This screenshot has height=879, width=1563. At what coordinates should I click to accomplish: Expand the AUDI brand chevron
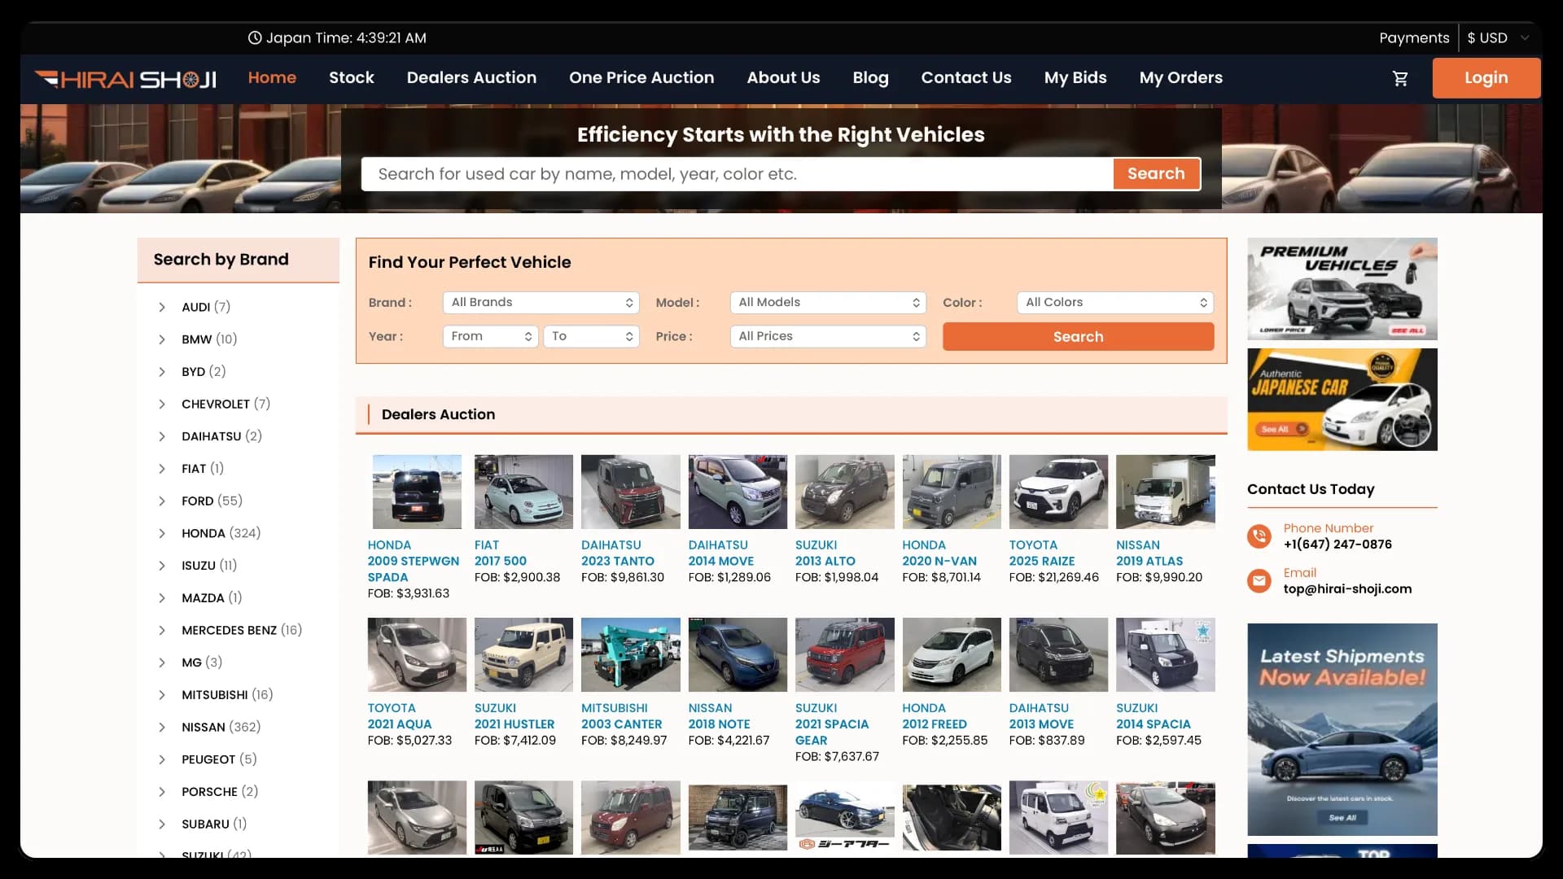point(162,307)
